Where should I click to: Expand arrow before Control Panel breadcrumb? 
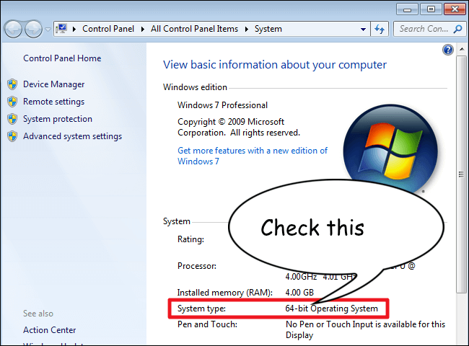tap(74, 29)
